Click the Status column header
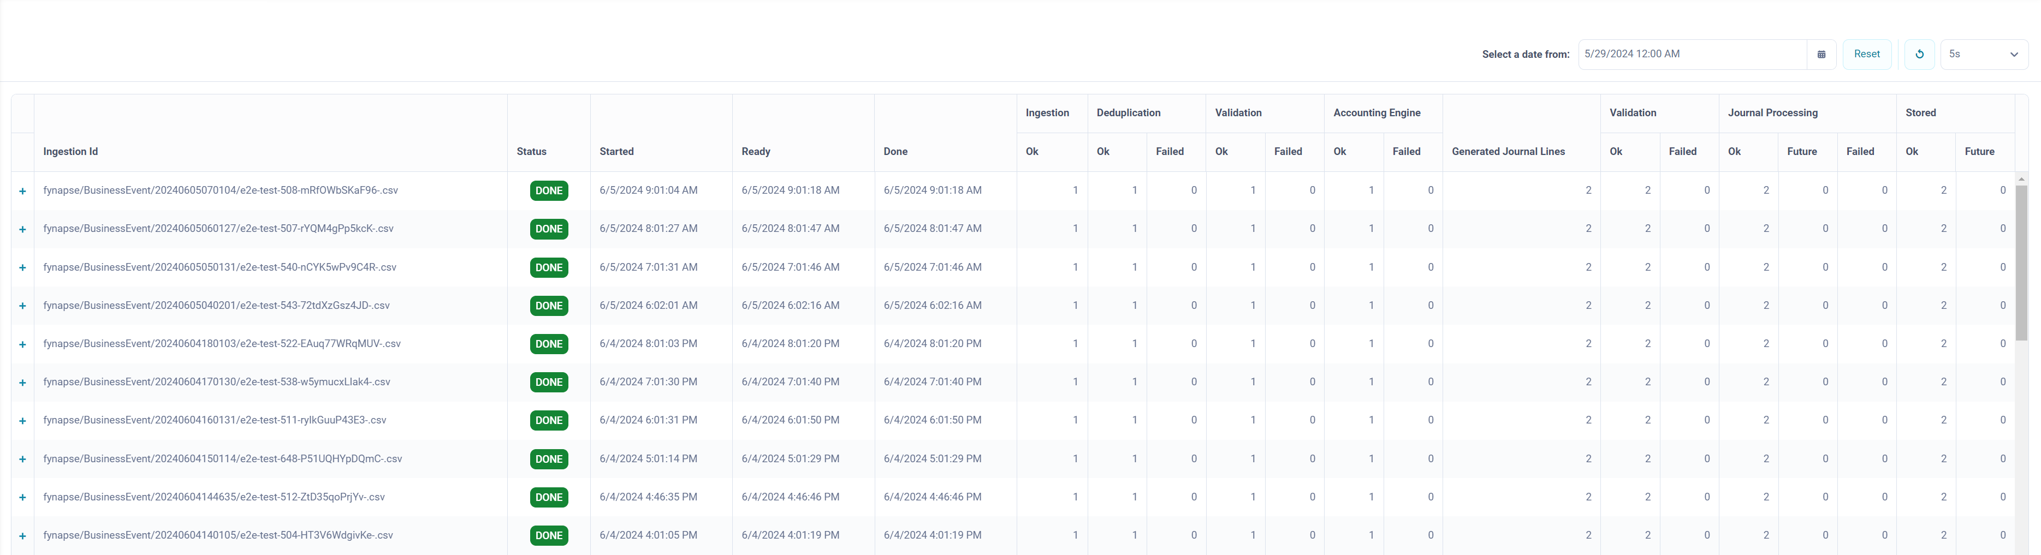Viewport: 2041px width, 555px height. 531,152
